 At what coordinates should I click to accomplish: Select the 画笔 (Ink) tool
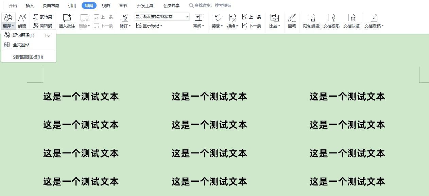pyautogui.click(x=292, y=20)
